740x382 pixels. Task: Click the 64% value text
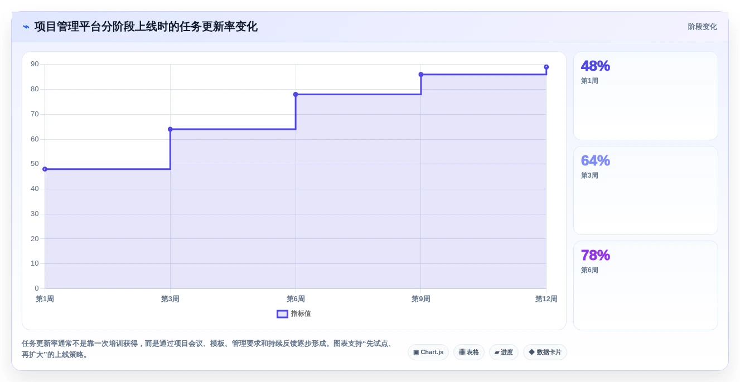pyautogui.click(x=596, y=161)
